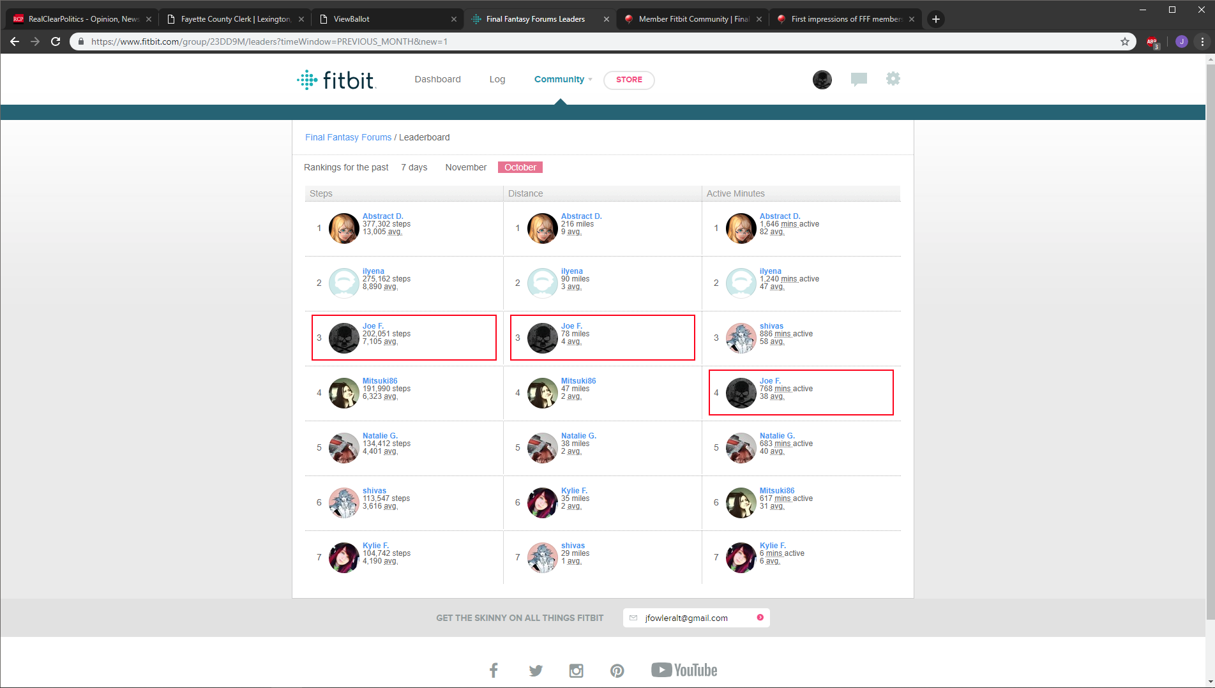Open Chrome three-dot menu
Image resolution: width=1215 pixels, height=688 pixels.
[1202, 41]
